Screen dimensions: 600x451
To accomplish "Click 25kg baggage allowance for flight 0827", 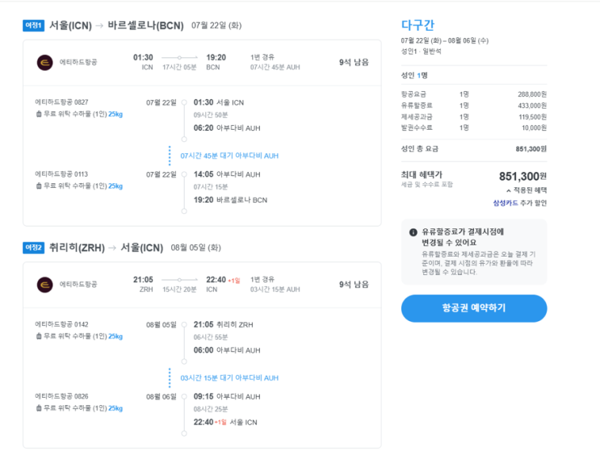I will [x=115, y=115].
